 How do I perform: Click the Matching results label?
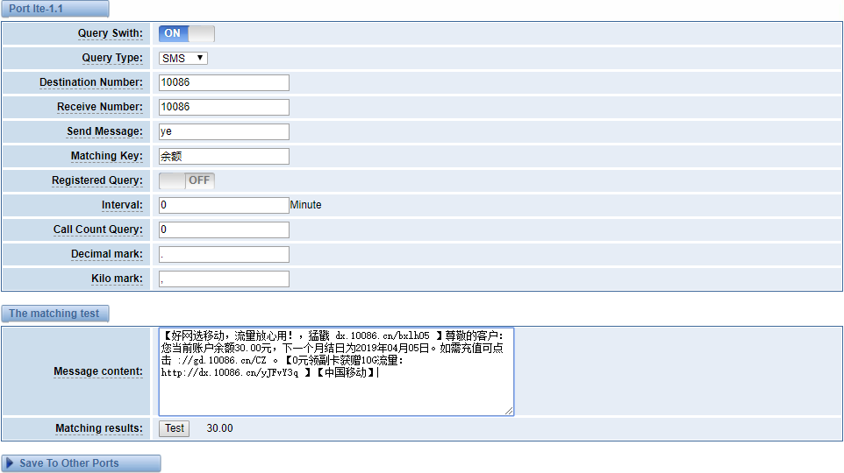pos(99,429)
